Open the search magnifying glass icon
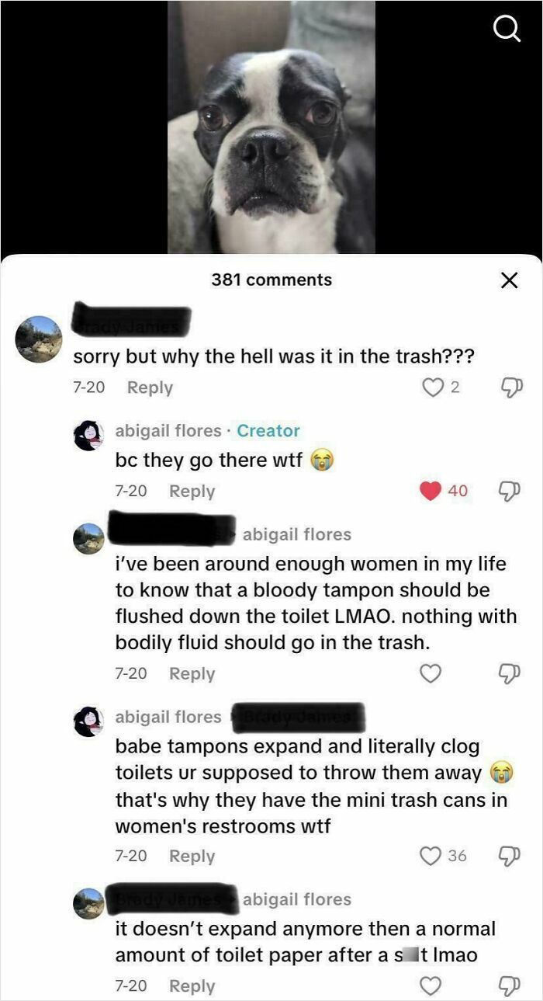This screenshot has width=543, height=1001. point(507,29)
